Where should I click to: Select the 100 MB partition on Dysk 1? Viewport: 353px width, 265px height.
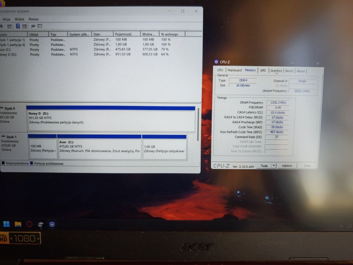pos(42,147)
